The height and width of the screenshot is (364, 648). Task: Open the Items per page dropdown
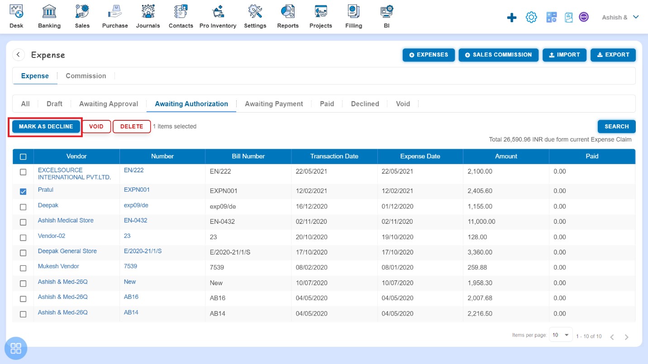click(x=561, y=335)
